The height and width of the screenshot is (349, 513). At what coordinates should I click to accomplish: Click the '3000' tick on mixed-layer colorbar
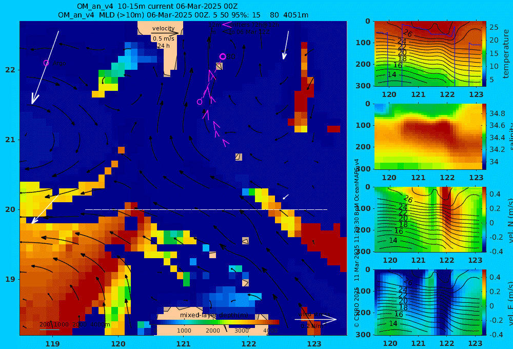tap(242, 331)
